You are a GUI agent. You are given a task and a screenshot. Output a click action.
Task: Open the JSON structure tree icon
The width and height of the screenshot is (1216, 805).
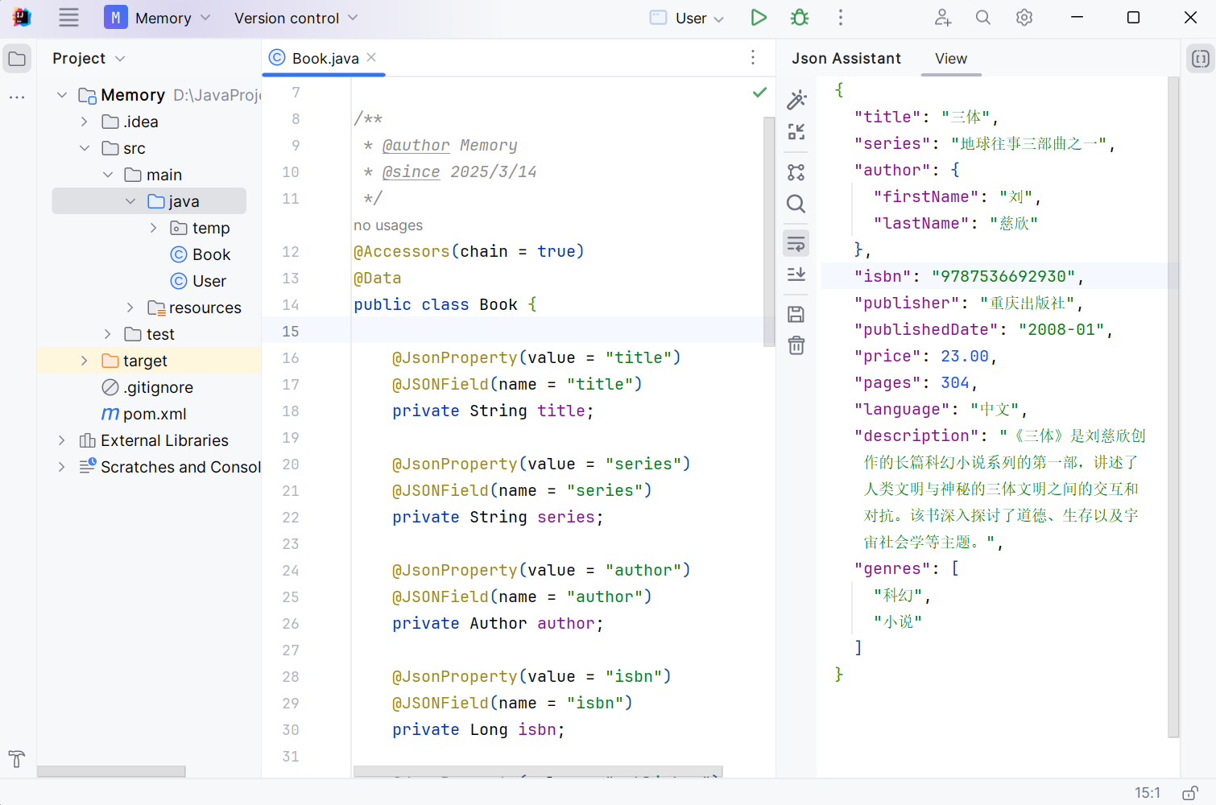pos(796,172)
